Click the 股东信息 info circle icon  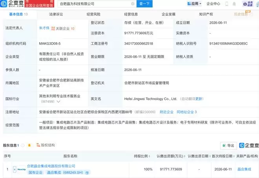click(x=23, y=145)
